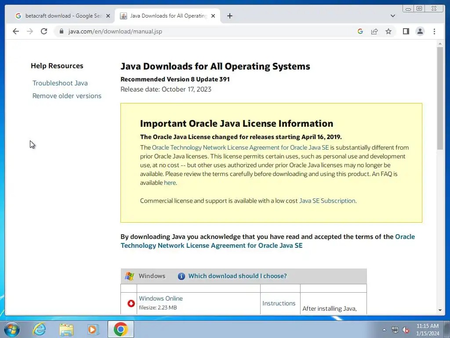This screenshot has width=450, height=338.
Task: Click red download icon for Windows Online
Action: coord(131,303)
